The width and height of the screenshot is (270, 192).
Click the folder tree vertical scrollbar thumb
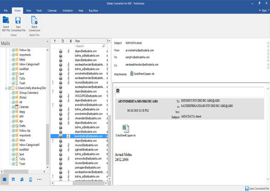point(48,144)
